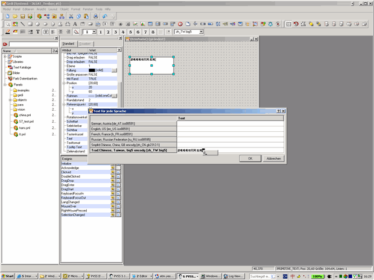Click the English, US text input cell
Image resolution: width=374 pixels, height=280 pixels.
(x=230, y=128)
